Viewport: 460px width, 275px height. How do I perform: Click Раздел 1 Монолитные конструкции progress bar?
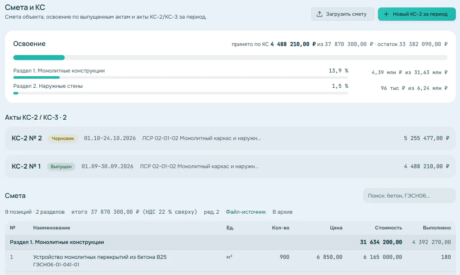click(181, 77)
